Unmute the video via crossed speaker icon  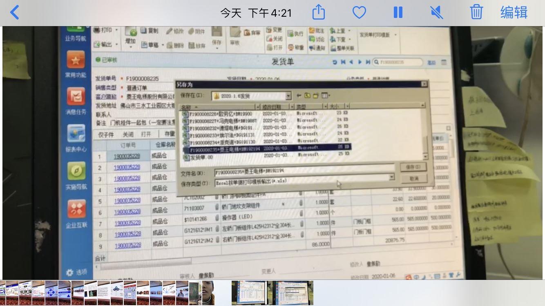click(437, 12)
